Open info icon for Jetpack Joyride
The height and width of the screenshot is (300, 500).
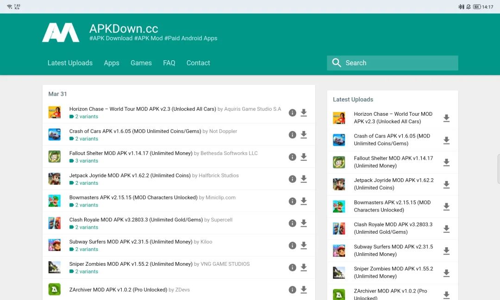coord(293,179)
